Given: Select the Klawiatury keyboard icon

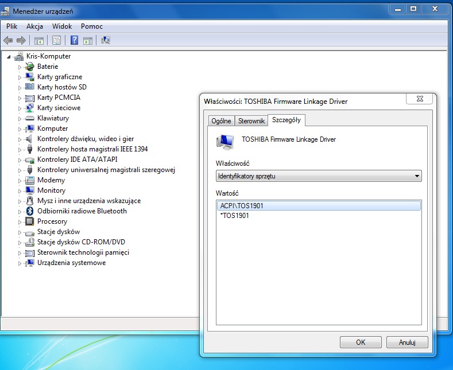Looking at the screenshot, I should tap(29, 118).
